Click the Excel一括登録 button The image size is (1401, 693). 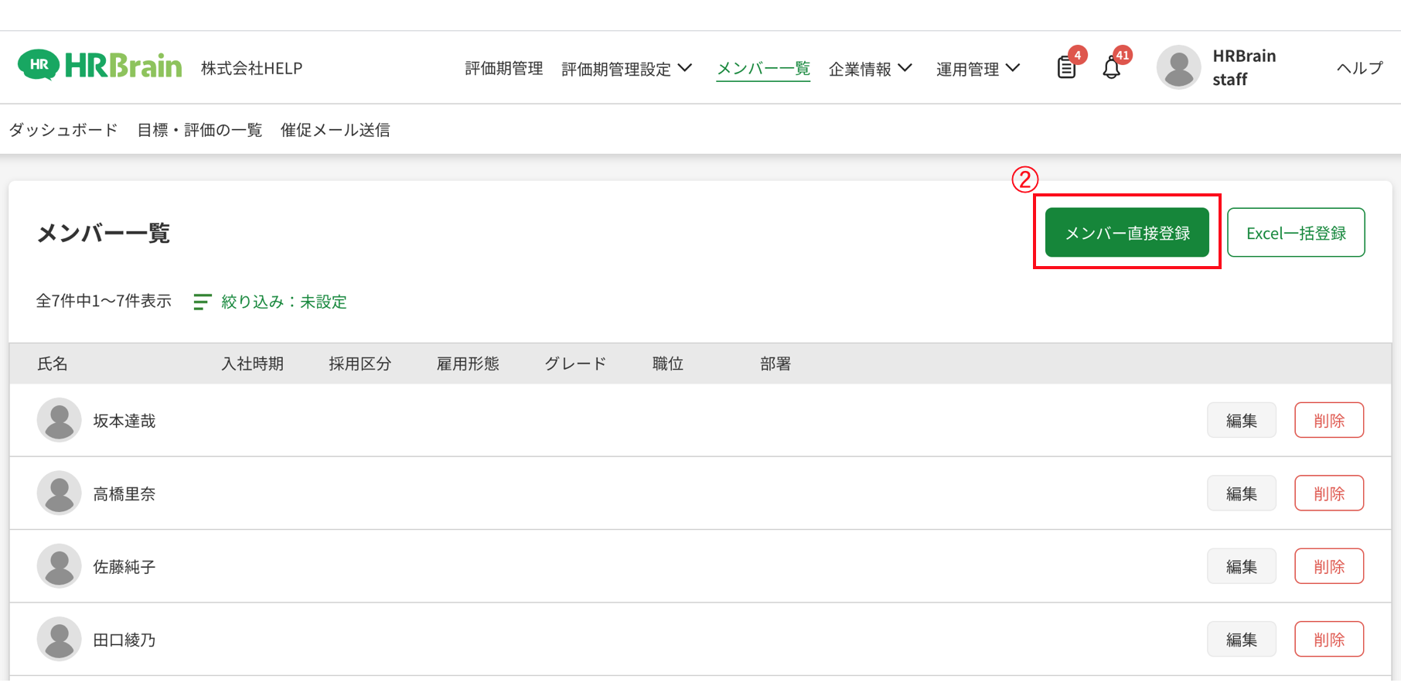tap(1296, 232)
